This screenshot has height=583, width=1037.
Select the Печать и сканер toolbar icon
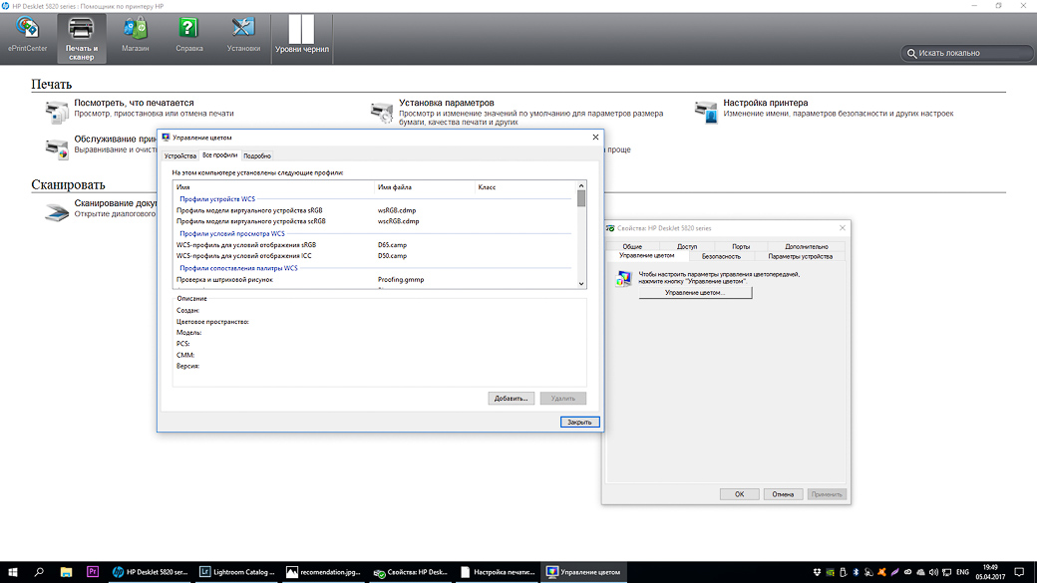(82, 38)
